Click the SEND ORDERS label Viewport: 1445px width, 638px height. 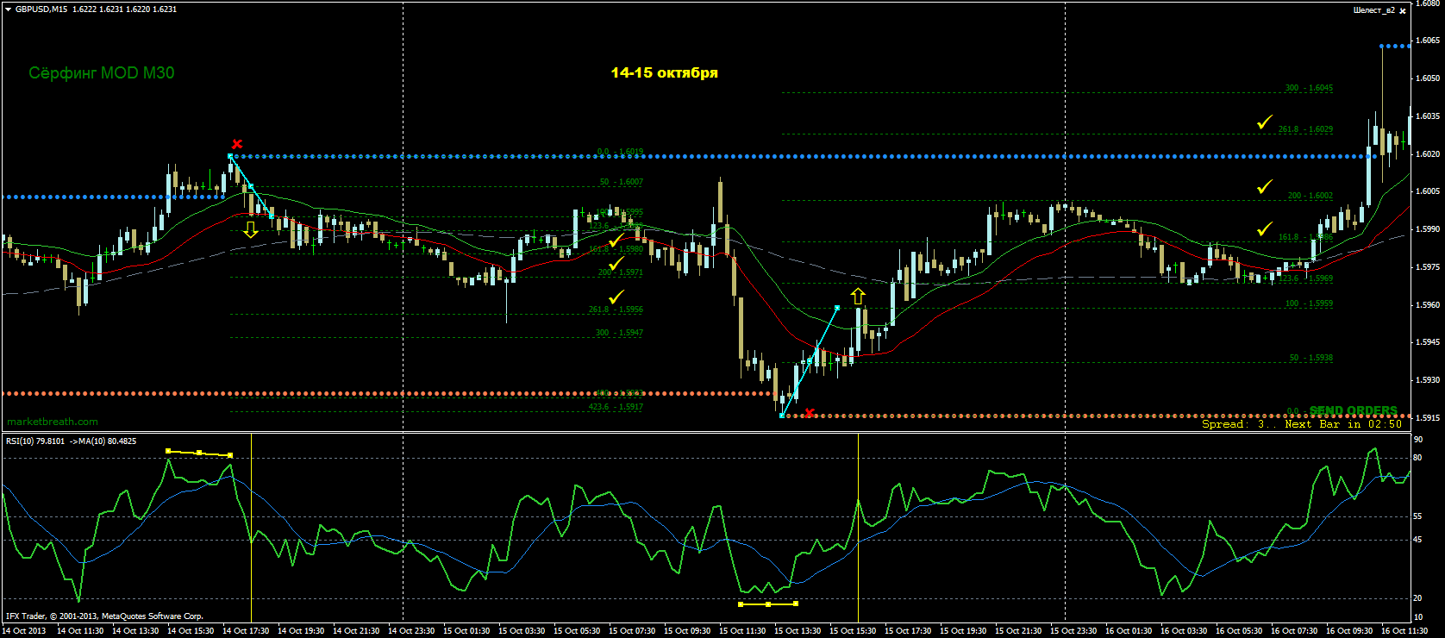tap(1354, 411)
